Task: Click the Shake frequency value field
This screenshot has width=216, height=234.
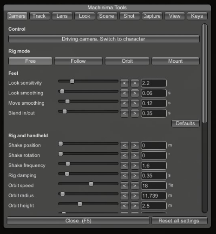Action: 154,166
